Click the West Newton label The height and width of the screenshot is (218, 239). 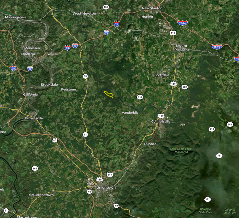pos(84,14)
